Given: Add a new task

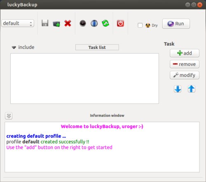Looking at the screenshot, I should tap(185, 53).
